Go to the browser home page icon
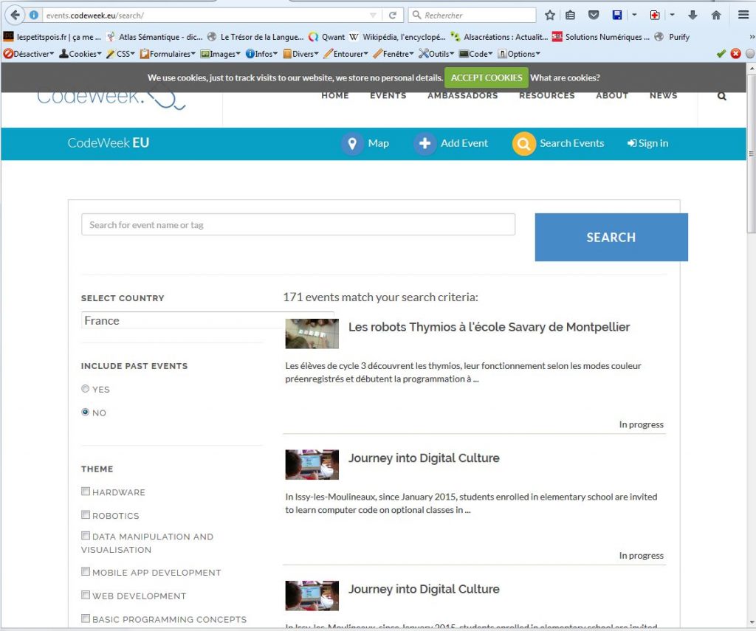The image size is (756, 631). [715, 15]
